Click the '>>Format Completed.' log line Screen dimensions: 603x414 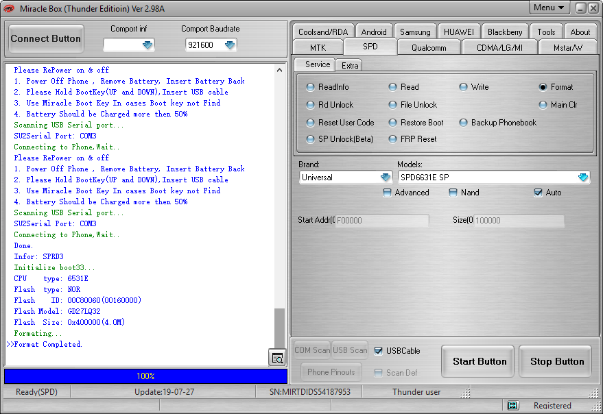(x=44, y=344)
